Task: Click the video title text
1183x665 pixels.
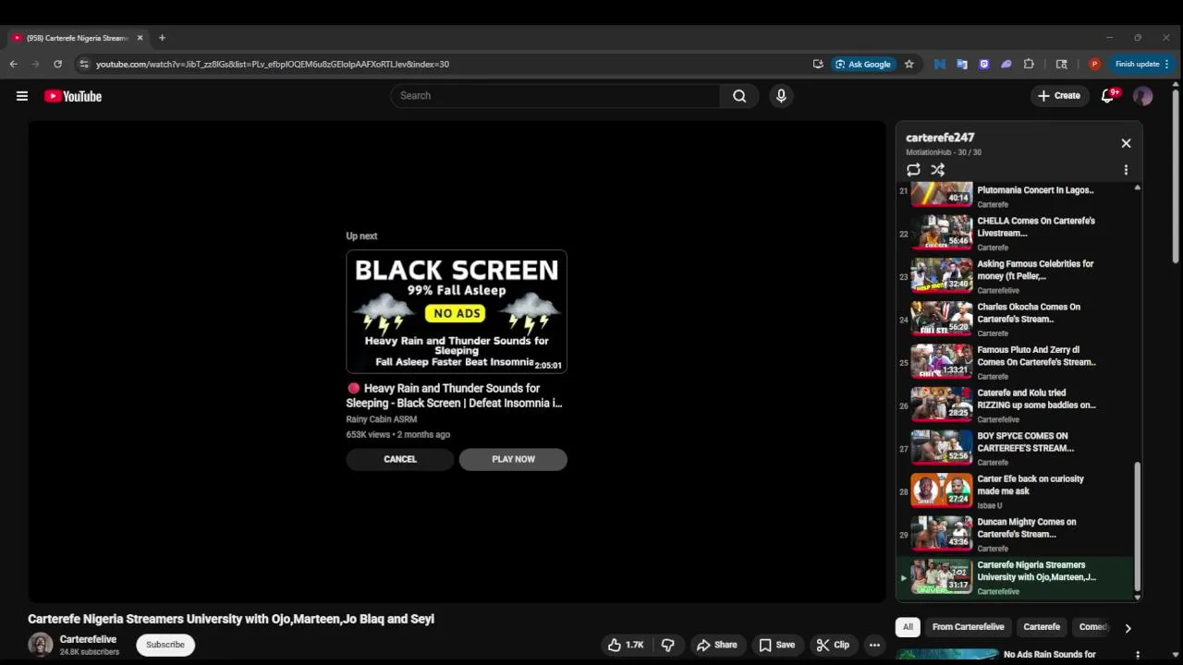Action: pyautogui.click(x=231, y=619)
